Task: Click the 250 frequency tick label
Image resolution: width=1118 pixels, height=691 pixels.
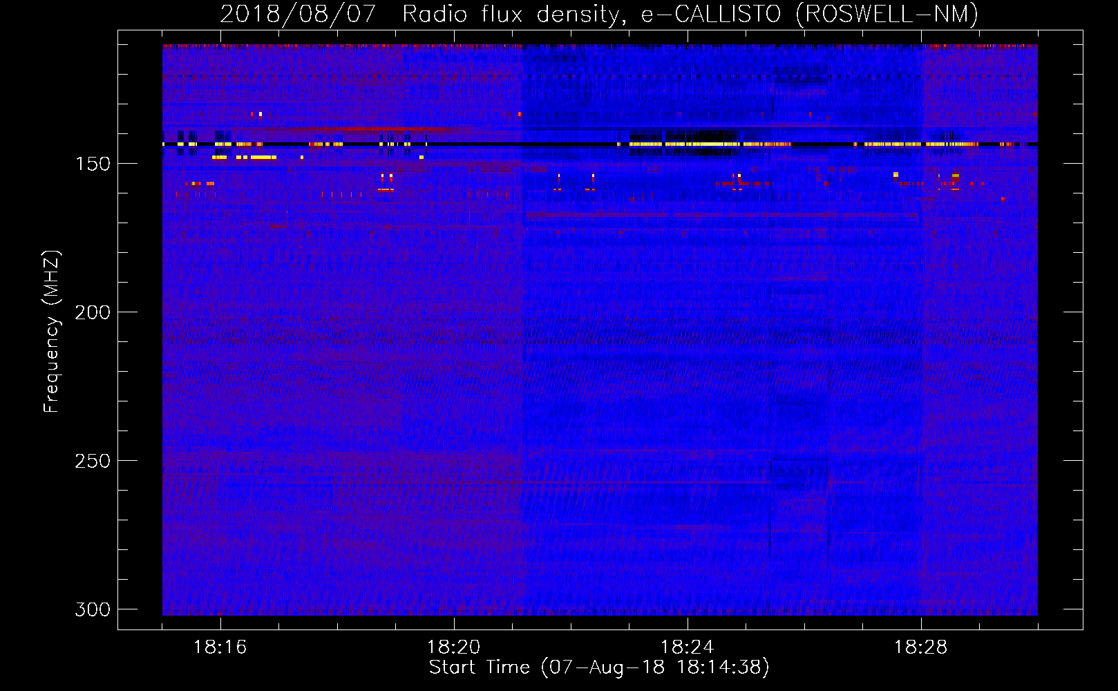Action: (93, 461)
